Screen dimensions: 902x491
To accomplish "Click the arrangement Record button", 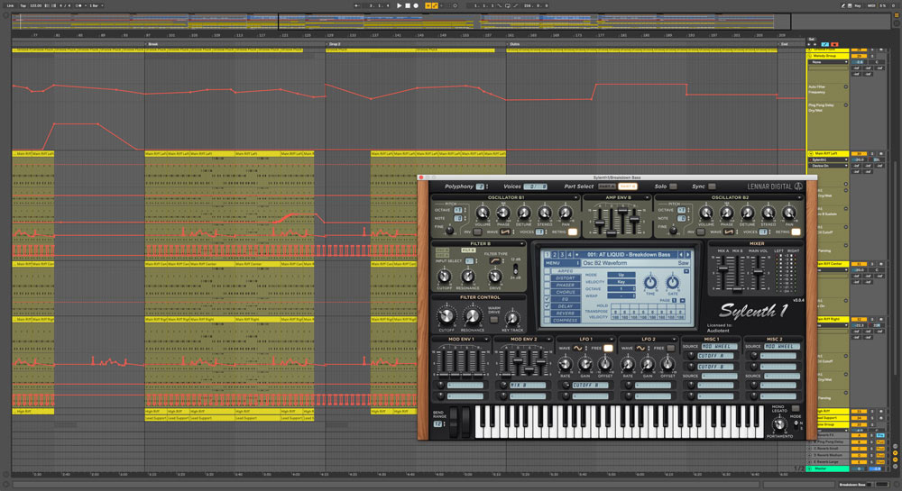I will [416, 5].
